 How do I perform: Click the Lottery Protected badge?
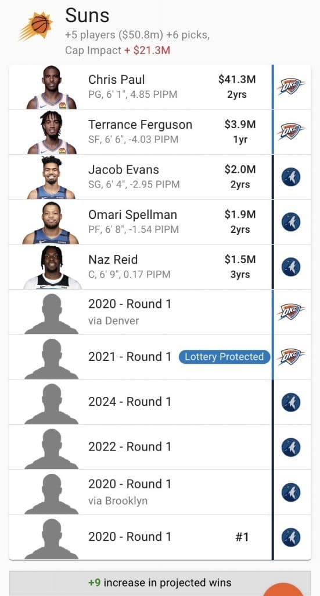(224, 357)
